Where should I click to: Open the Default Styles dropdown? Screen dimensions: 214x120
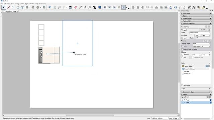189,66
